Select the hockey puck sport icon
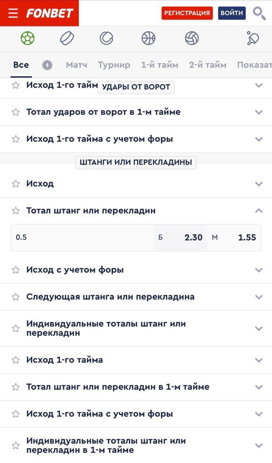Image resolution: width=272 pixels, height=463 pixels. click(x=67, y=38)
